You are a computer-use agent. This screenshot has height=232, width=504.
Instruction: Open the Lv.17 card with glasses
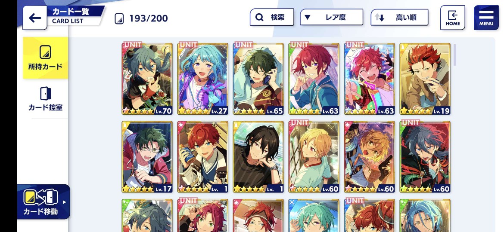[x=147, y=157]
